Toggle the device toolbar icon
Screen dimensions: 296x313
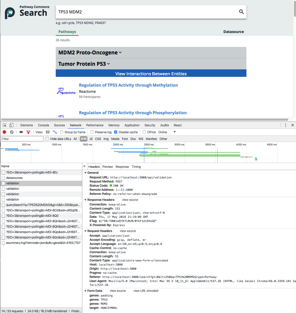tap(11, 125)
